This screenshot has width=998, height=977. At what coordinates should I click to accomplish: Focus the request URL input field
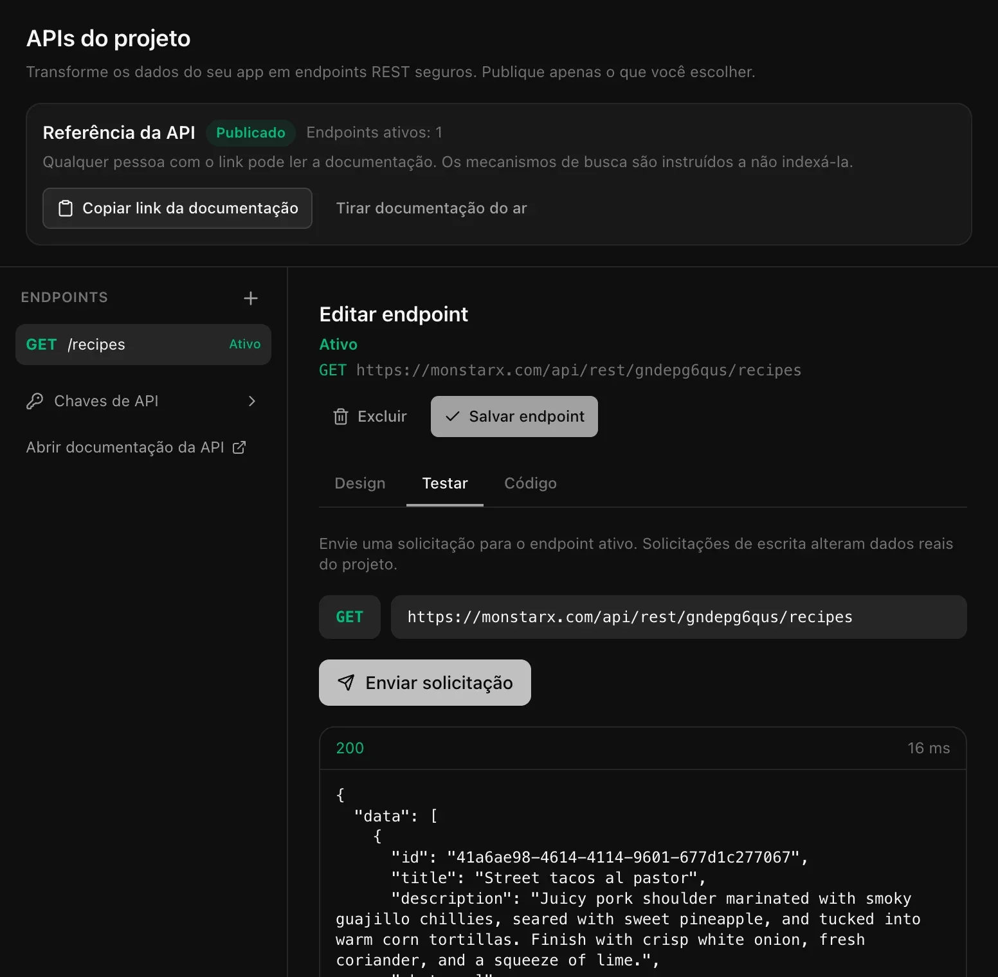[x=679, y=617]
